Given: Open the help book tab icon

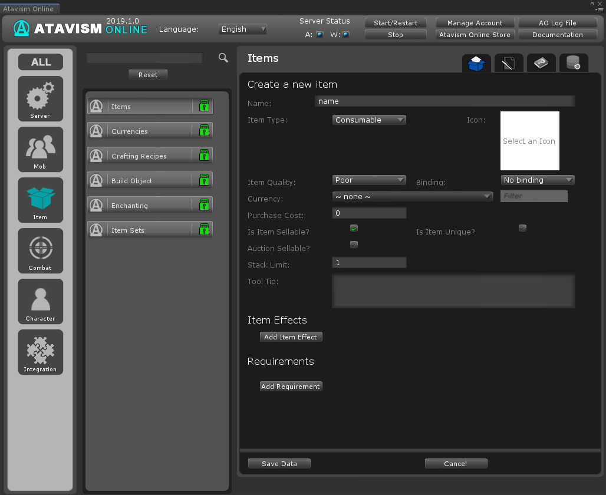Looking at the screenshot, I should tap(541, 63).
